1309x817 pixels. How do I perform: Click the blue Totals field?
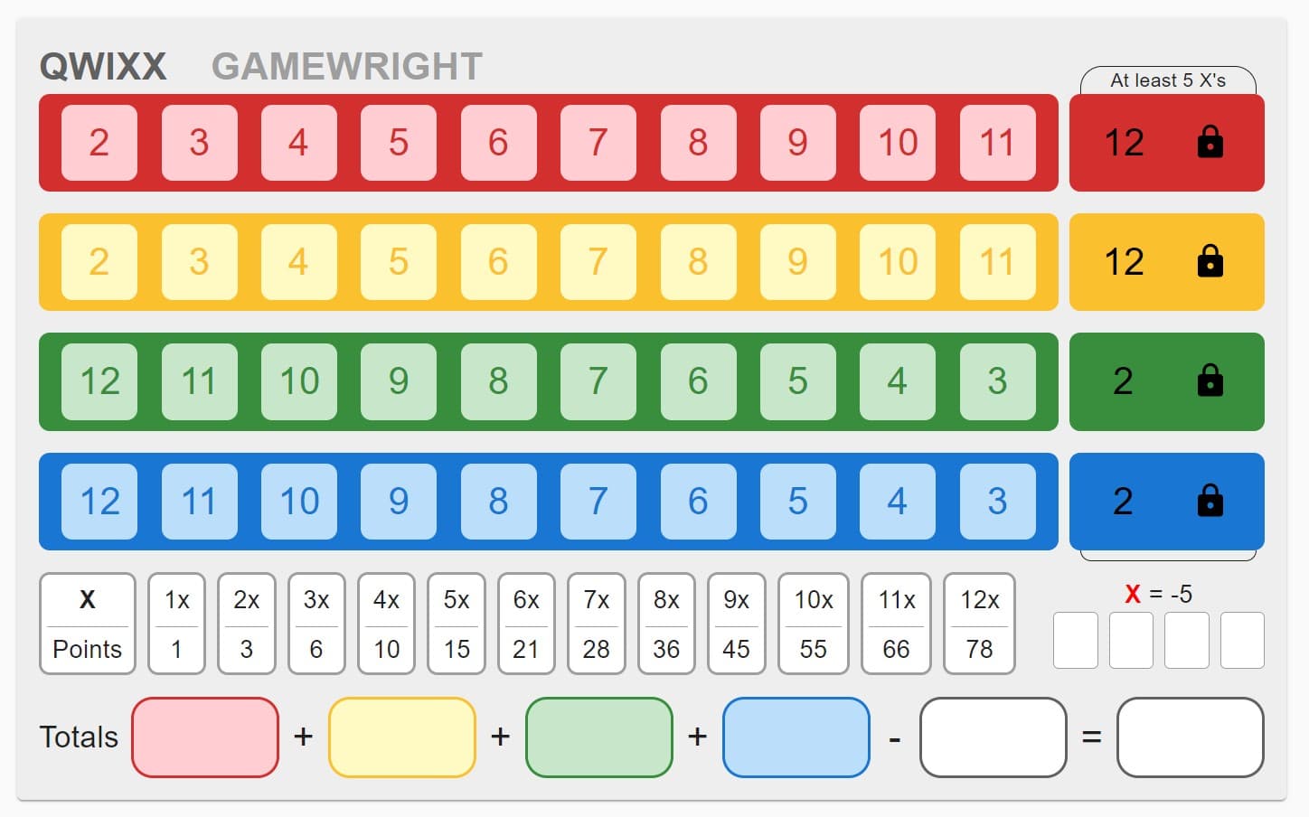tap(796, 737)
